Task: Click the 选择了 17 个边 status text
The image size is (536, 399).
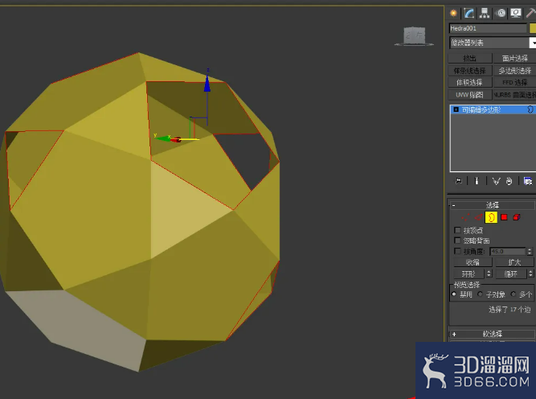Action: (x=509, y=310)
